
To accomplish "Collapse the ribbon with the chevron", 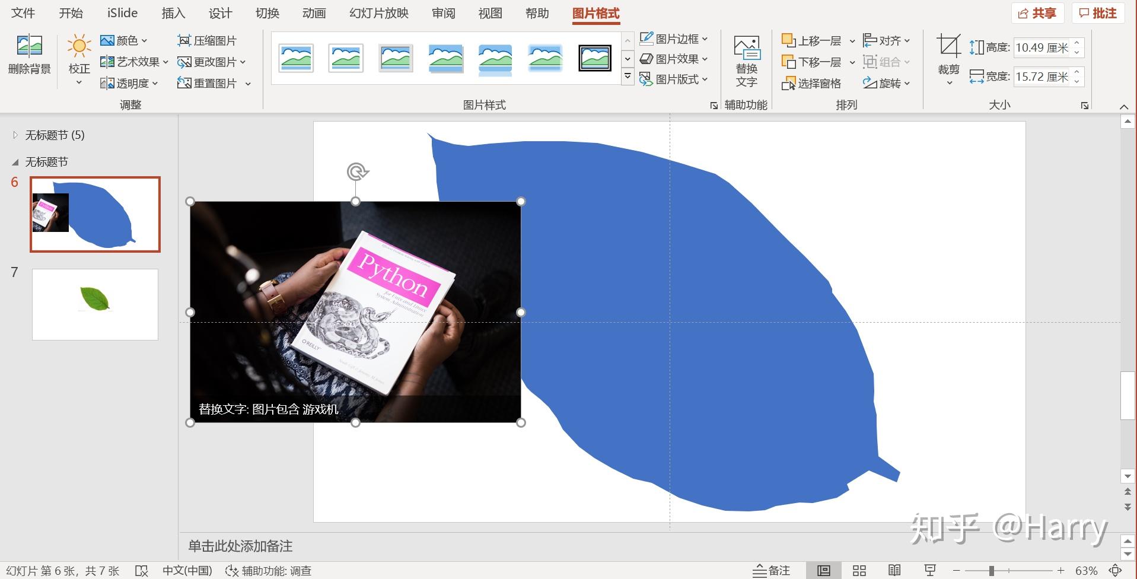I will coord(1124,107).
